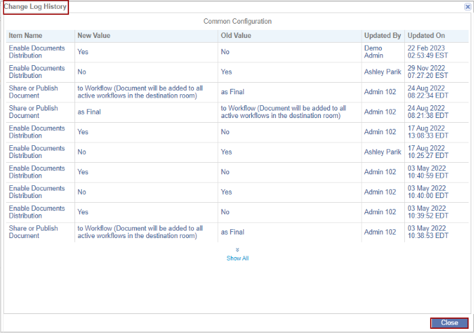Select the 03 May 2022 10:38:53 EDT timestamp
The height and width of the screenshot is (333, 474).
pyautogui.click(x=427, y=233)
